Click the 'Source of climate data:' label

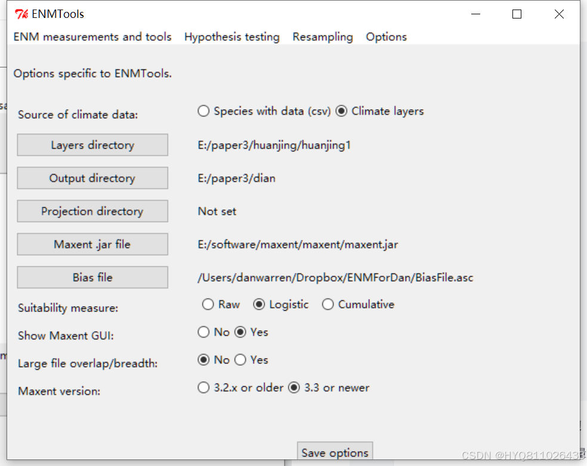pyautogui.click(x=78, y=115)
